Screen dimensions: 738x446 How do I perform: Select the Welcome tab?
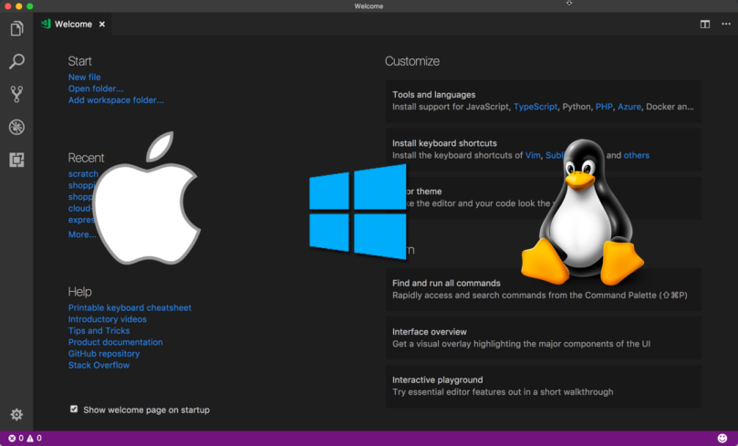pyautogui.click(x=72, y=25)
